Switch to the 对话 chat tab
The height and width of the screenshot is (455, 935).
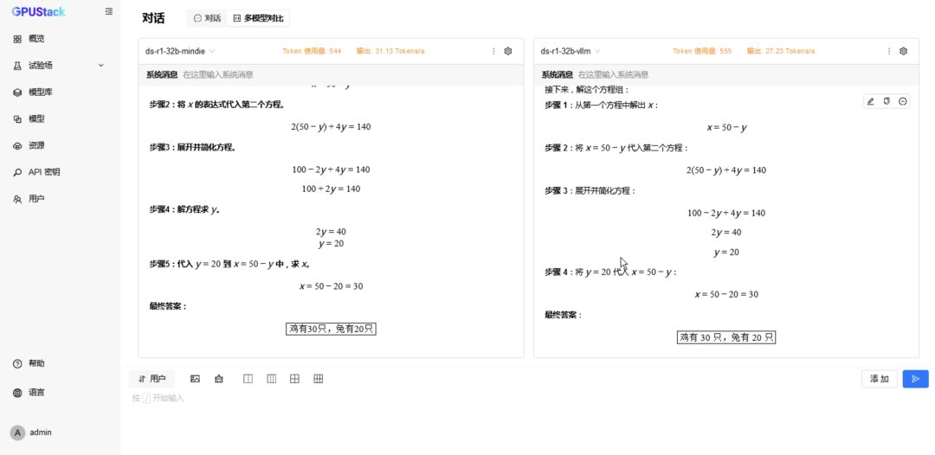(207, 18)
